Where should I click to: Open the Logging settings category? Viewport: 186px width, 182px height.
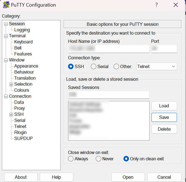pos(22,30)
